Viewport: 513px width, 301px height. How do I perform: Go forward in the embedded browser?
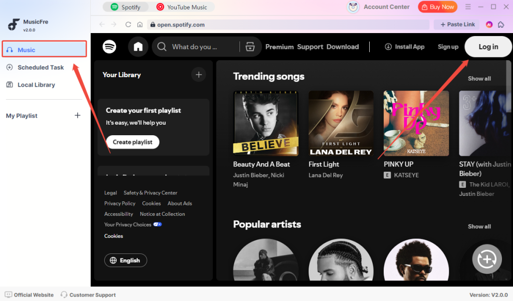pyautogui.click(x=114, y=25)
